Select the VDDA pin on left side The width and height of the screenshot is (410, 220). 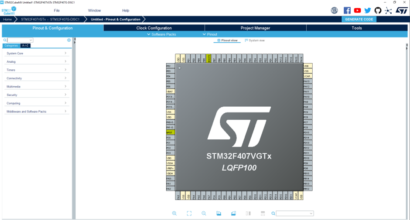point(170,173)
